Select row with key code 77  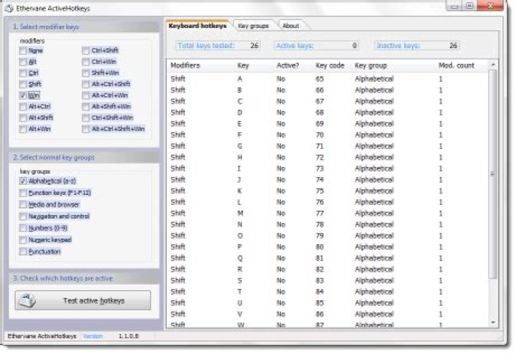click(x=327, y=214)
